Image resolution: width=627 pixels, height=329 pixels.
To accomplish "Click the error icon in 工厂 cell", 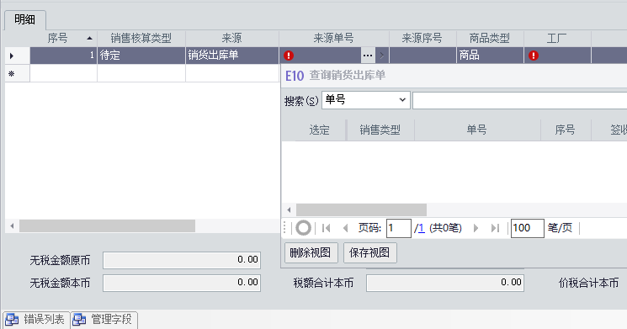I will click(533, 56).
